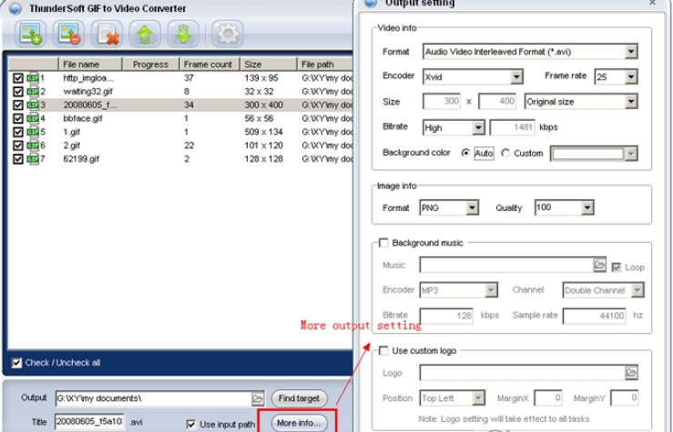Click the GIF icon of waiting32.gif row

[33, 91]
